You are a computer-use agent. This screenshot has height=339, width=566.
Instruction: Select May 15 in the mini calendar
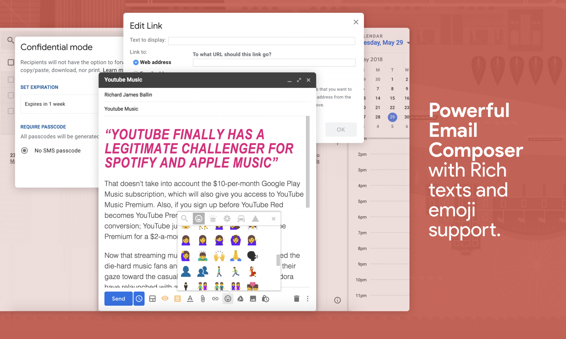(392, 98)
